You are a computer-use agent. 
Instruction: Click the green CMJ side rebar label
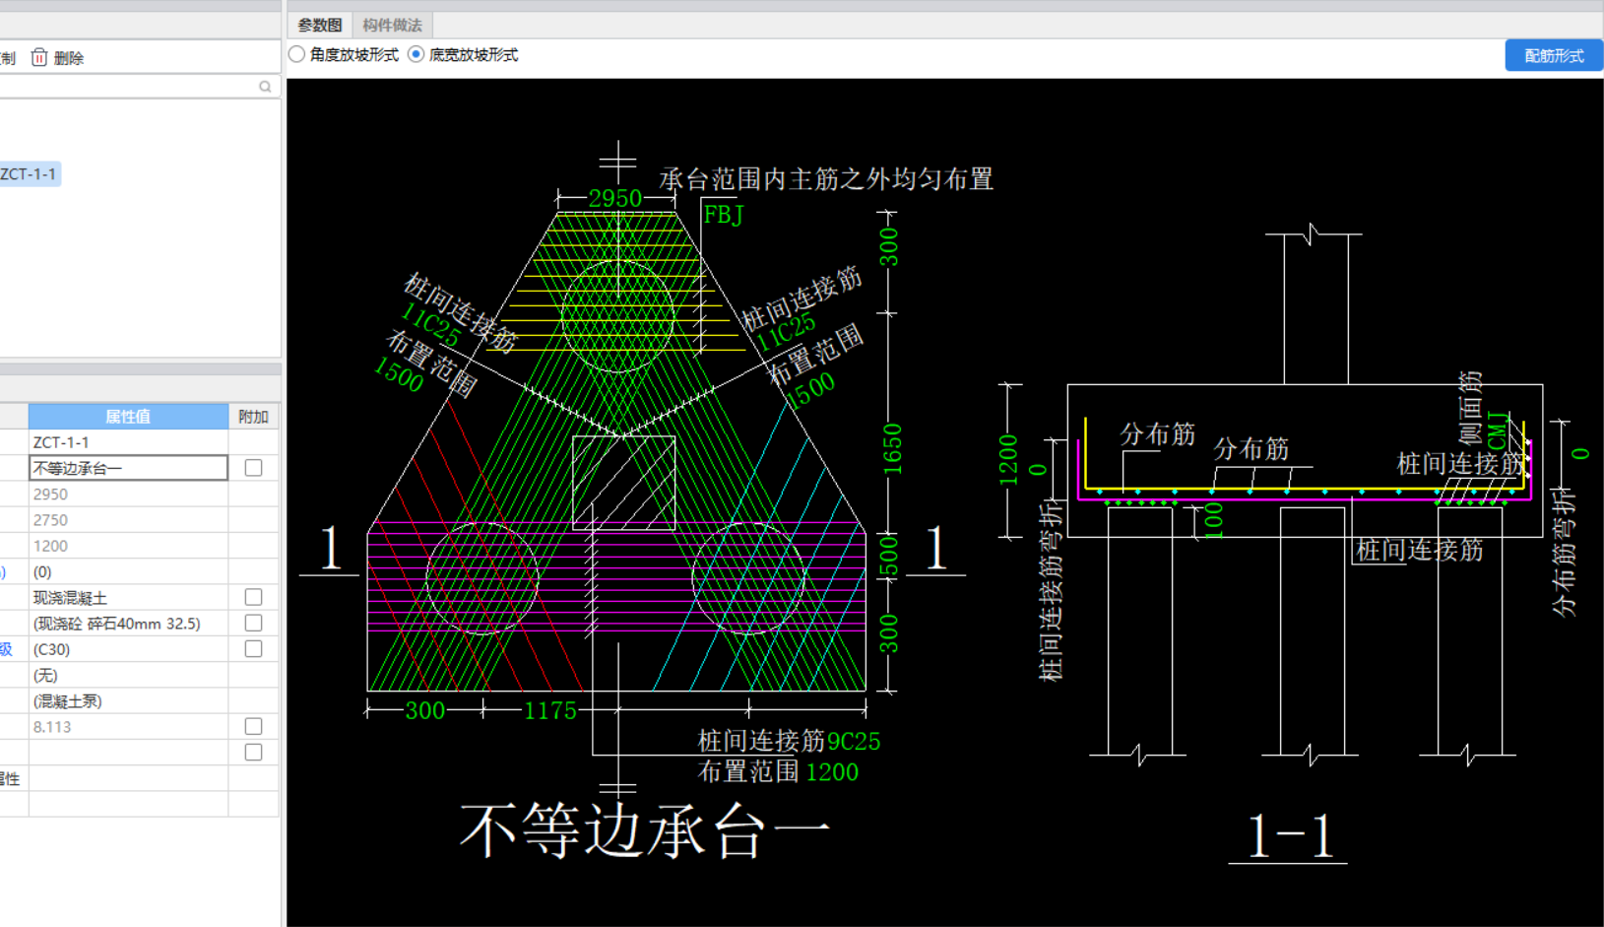click(x=1498, y=430)
